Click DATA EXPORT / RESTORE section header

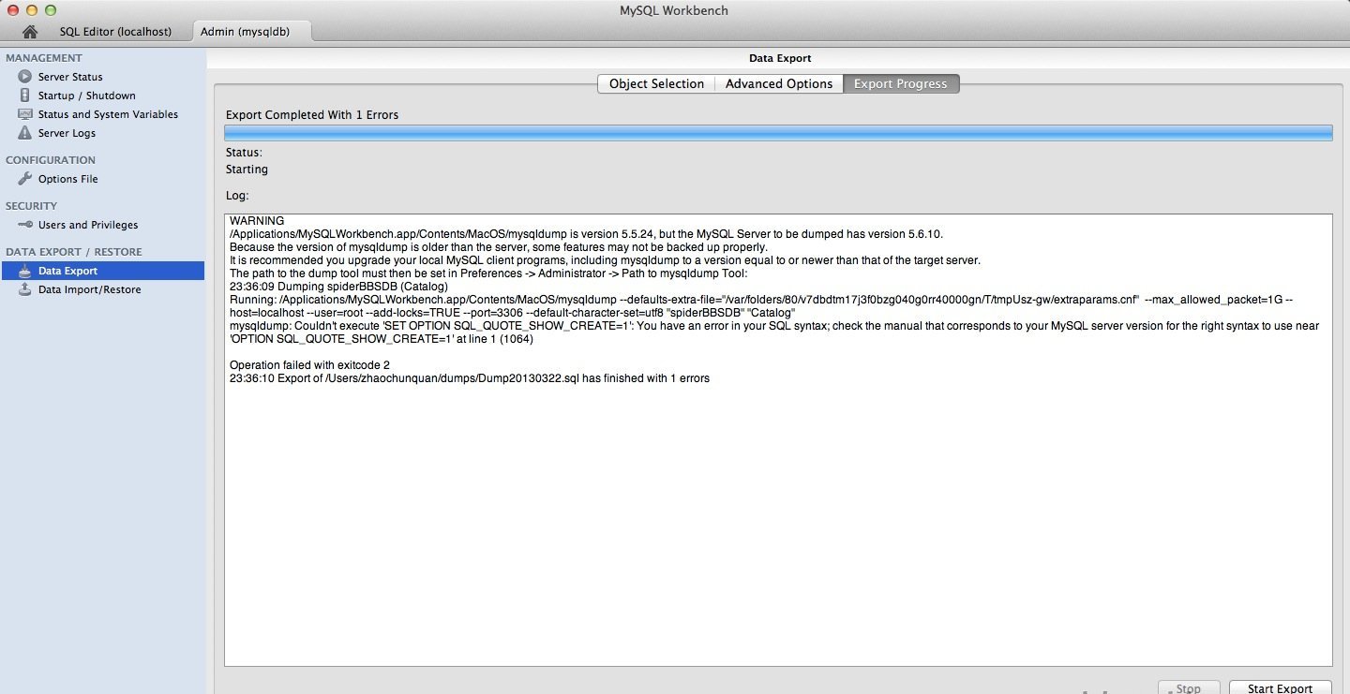pyautogui.click(x=74, y=252)
